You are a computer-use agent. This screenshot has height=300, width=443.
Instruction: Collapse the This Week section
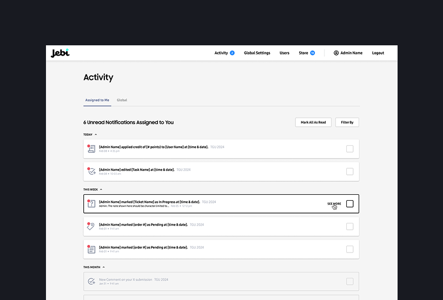pos(101,189)
